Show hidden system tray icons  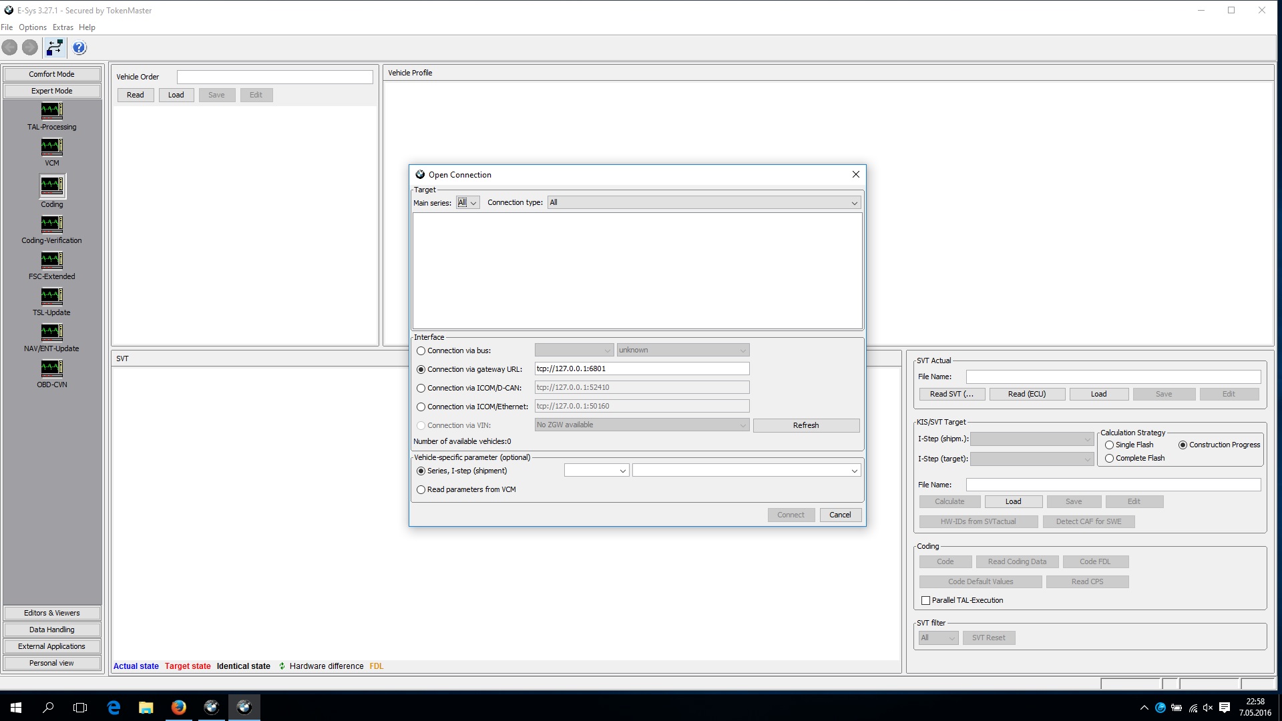[x=1144, y=708]
